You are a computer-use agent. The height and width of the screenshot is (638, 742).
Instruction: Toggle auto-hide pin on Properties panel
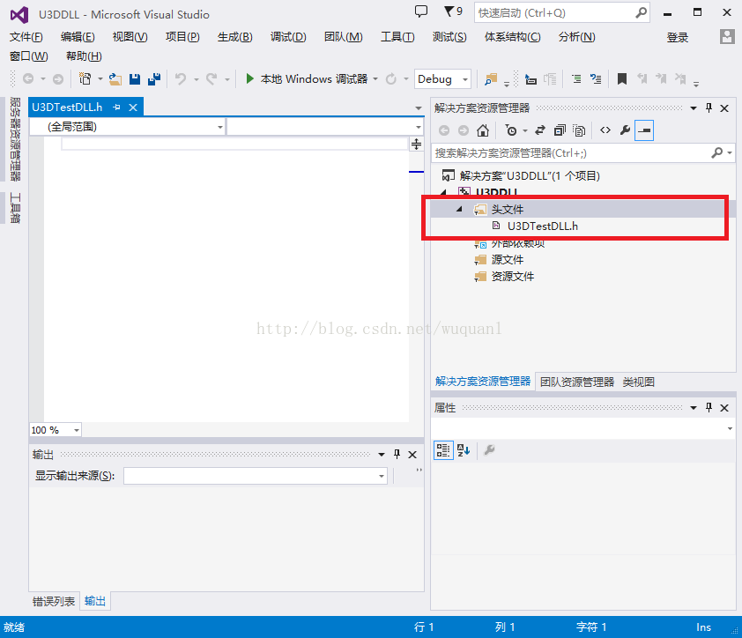click(709, 407)
